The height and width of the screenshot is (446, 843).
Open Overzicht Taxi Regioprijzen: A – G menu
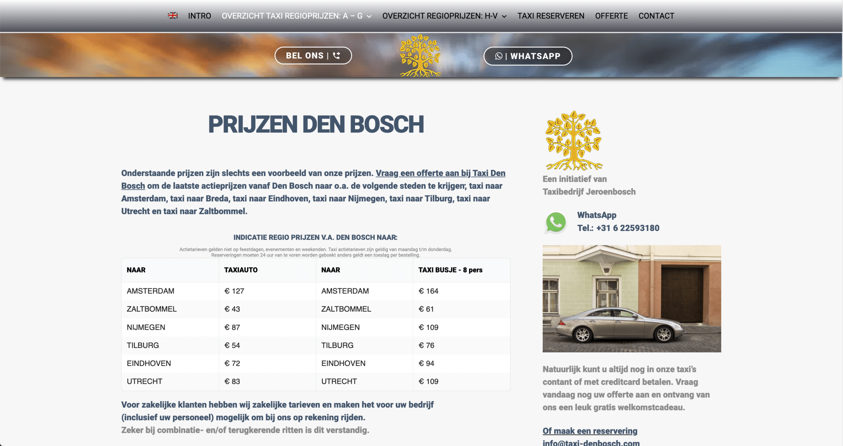(x=292, y=16)
